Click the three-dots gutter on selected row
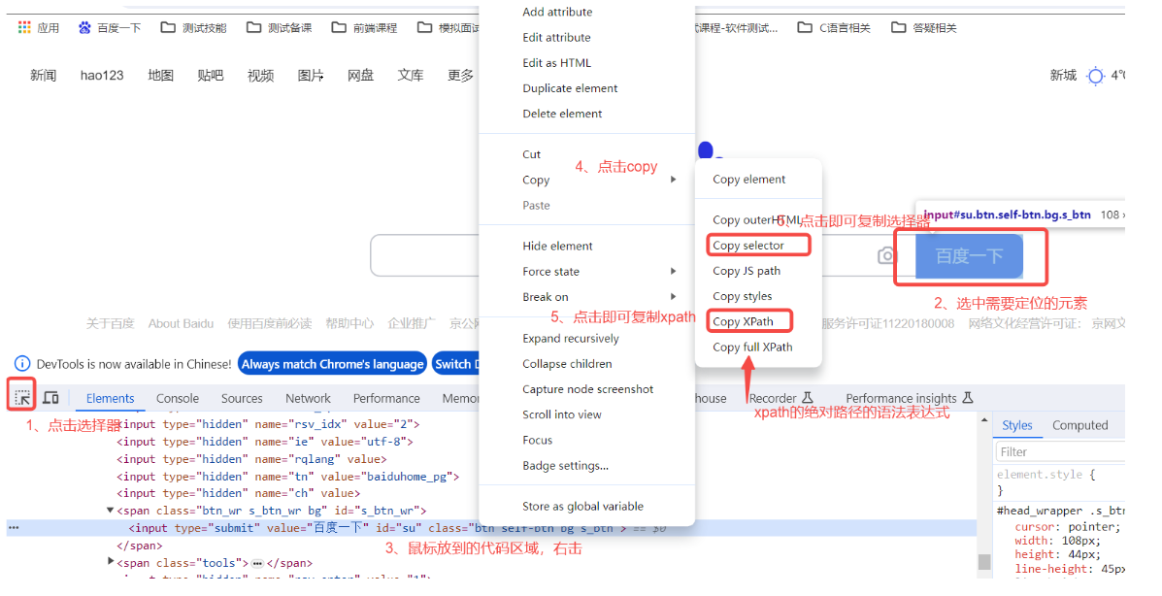1162x596 pixels. pos(14,528)
